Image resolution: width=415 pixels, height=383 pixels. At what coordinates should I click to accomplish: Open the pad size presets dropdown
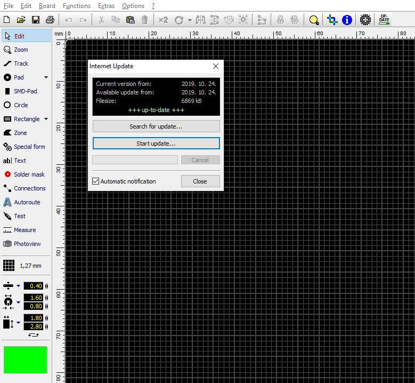[x=18, y=302]
